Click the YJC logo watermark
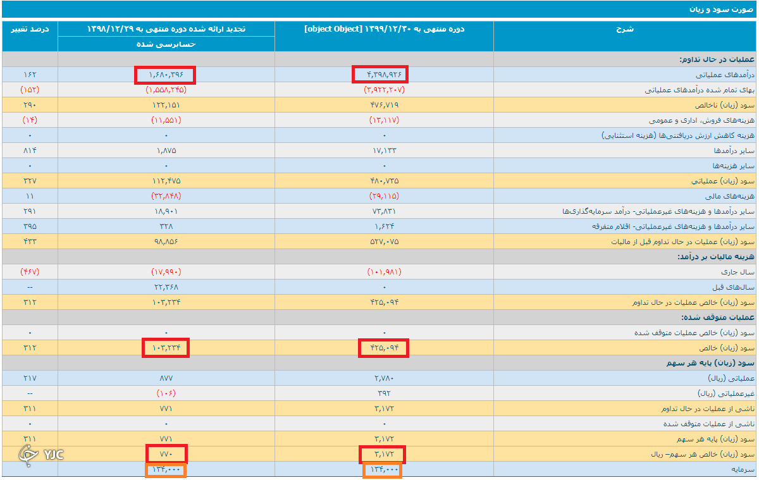759x480 pixels. (x=40, y=454)
